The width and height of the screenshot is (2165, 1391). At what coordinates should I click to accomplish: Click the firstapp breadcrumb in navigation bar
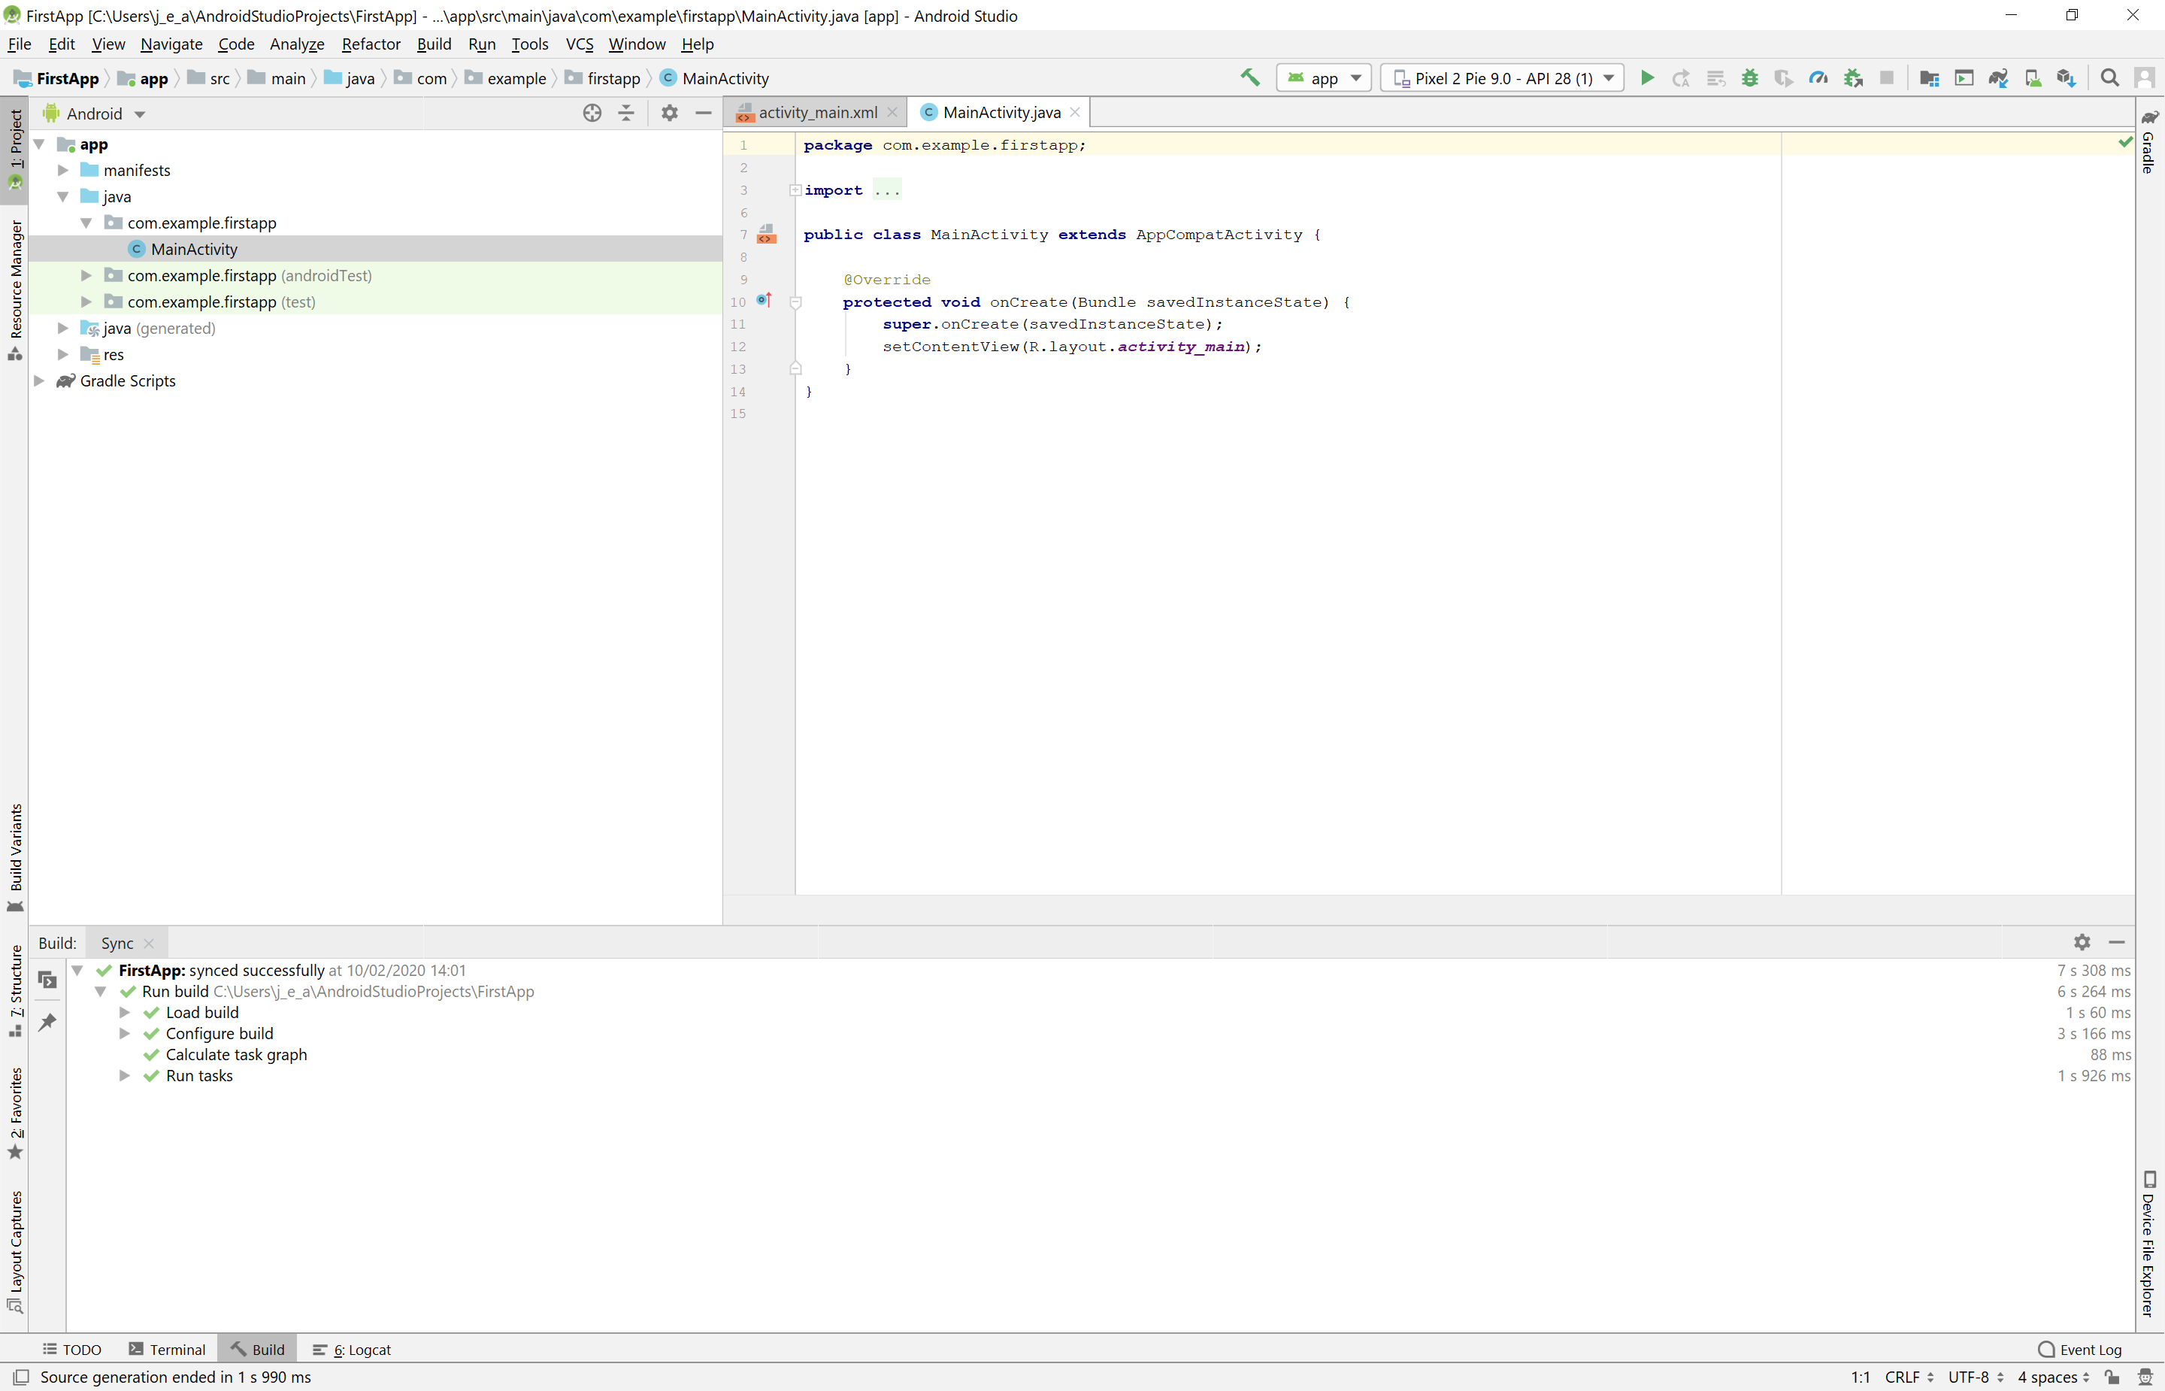pos(603,79)
